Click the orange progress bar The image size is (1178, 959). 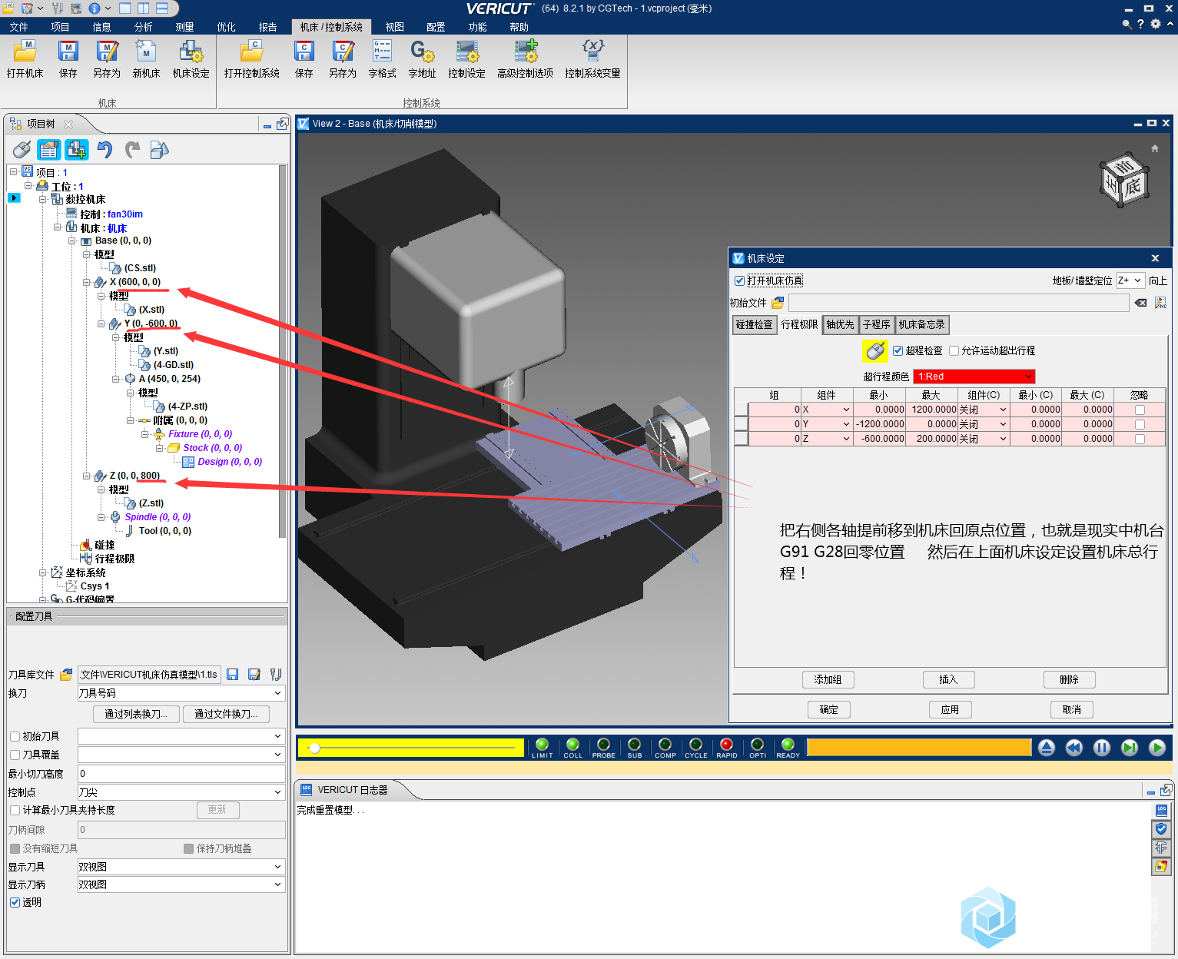[918, 748]
